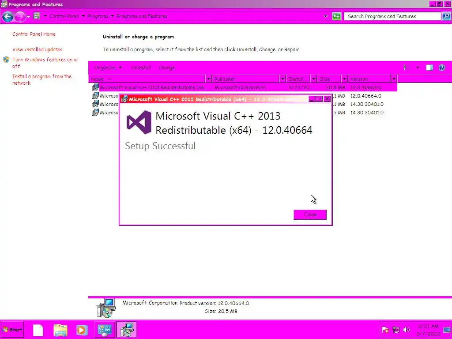Open Windows Media Player from taskbar

[x=82, y=330]
